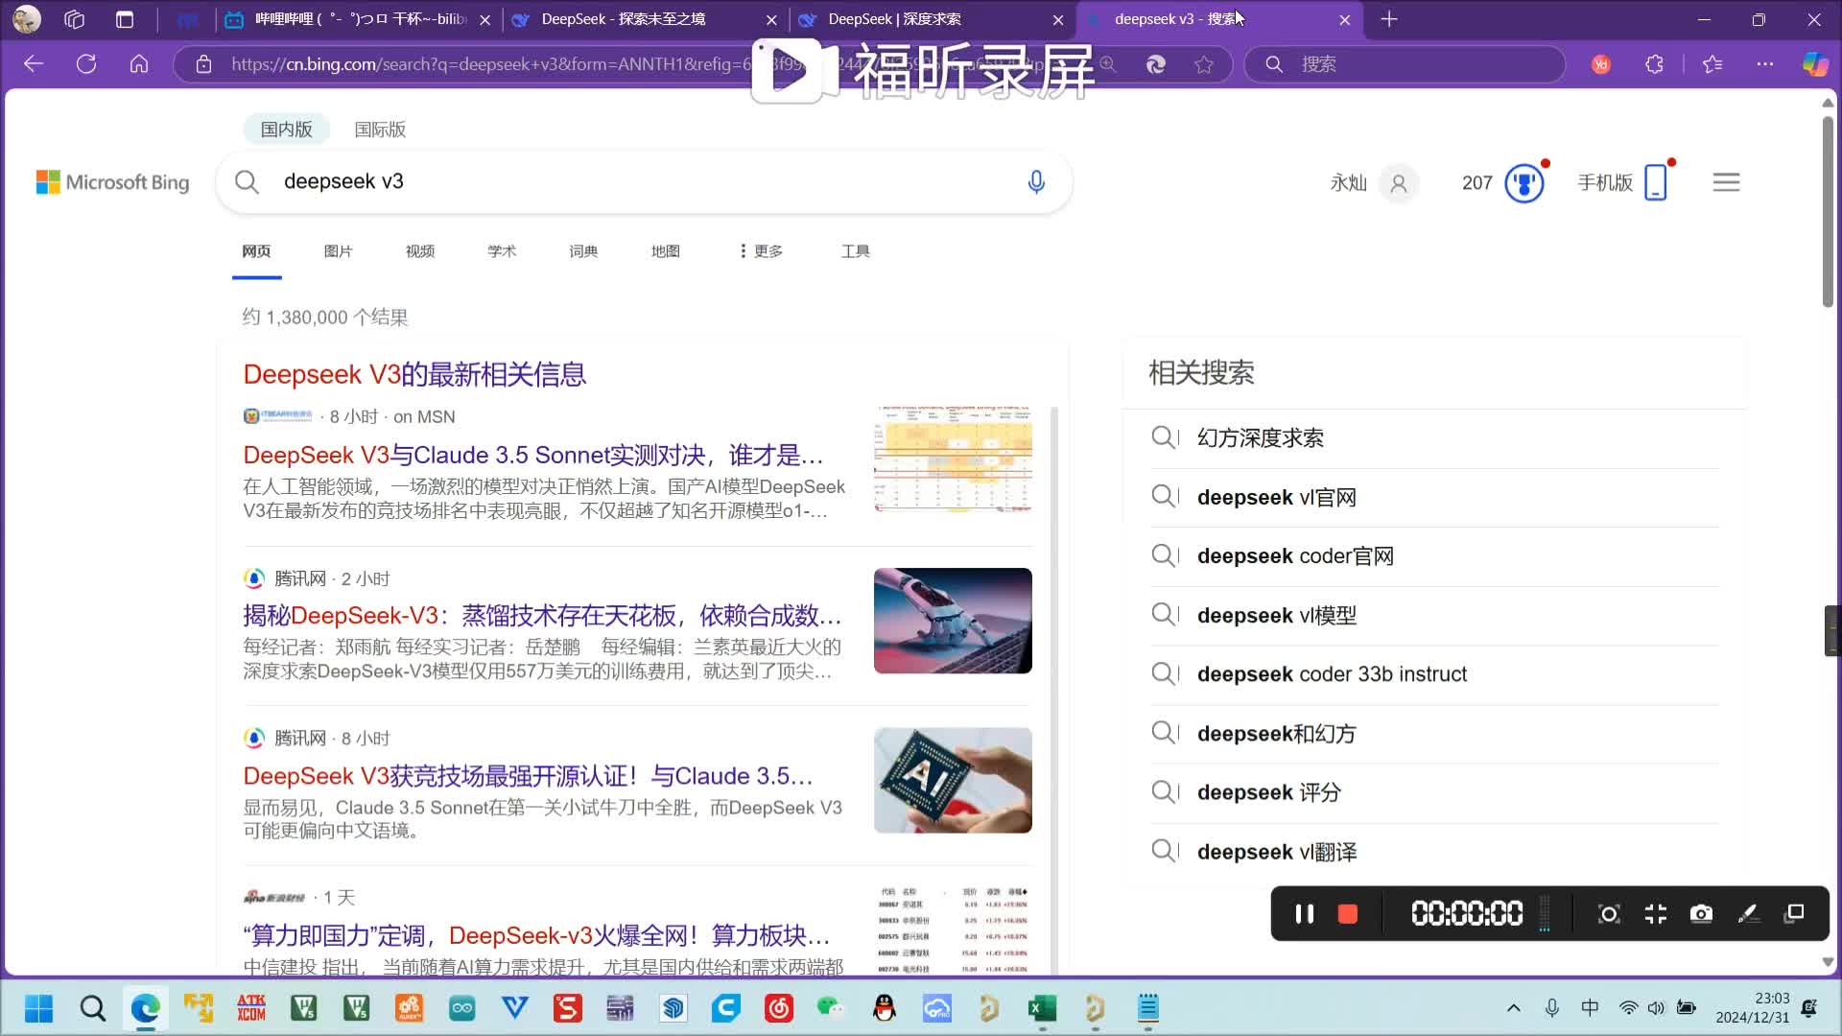Viewport: 1842px width, 1036px height.
Task: Switch to 国际版 search mode
Action: 380,129
